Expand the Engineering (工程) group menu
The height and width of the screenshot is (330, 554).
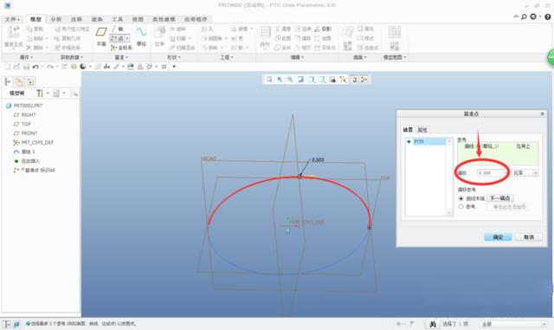pos(227,57)
